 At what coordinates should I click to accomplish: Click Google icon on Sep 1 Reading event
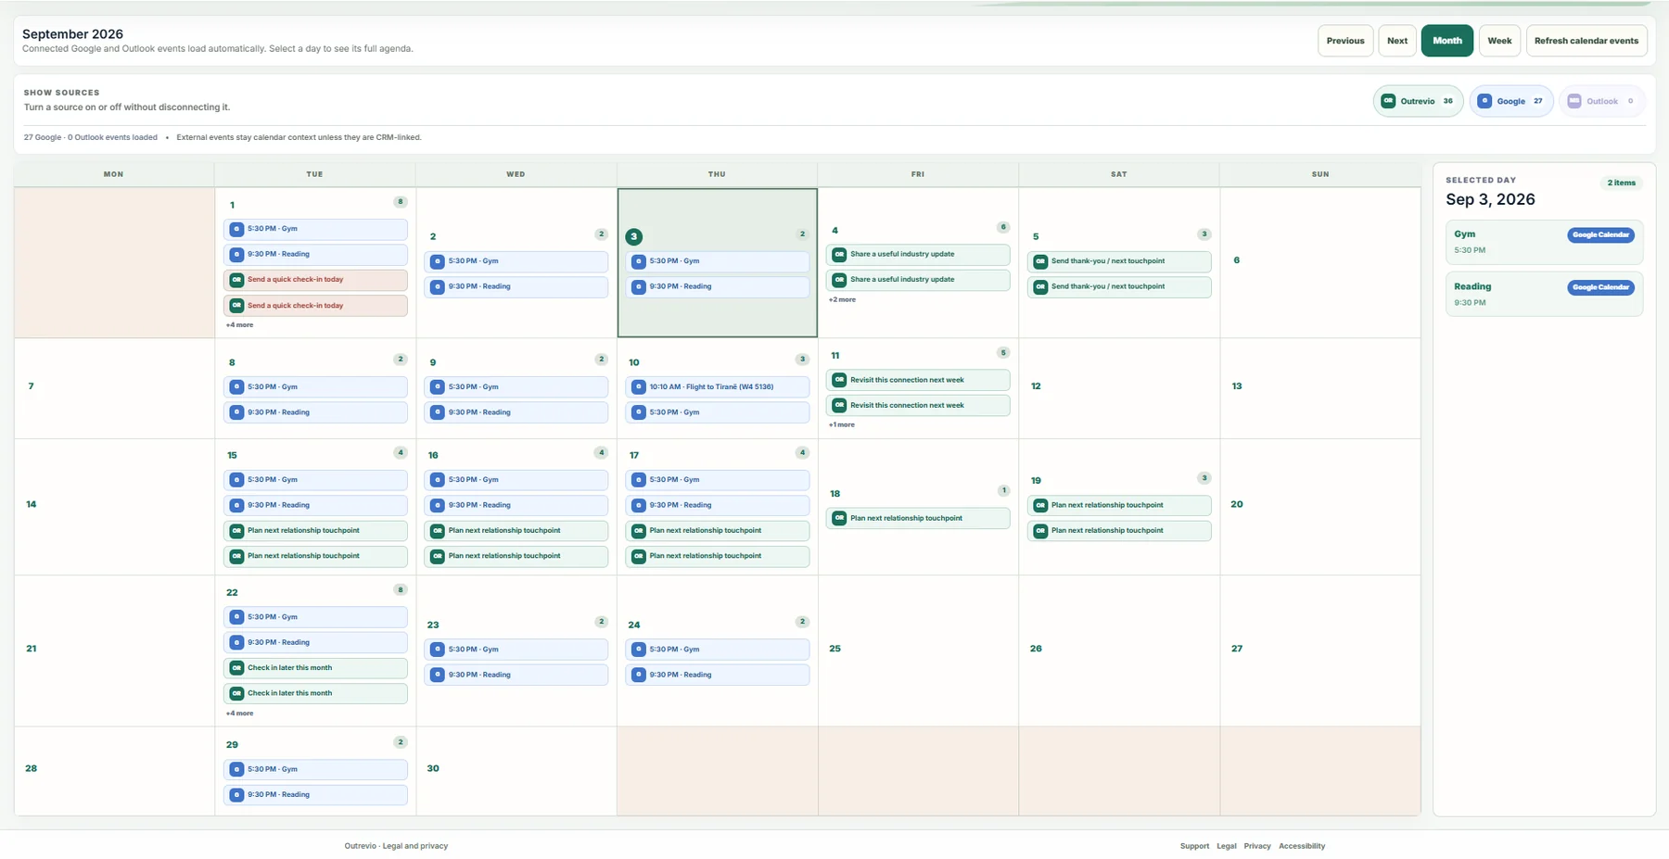click(x=236, y=254)
